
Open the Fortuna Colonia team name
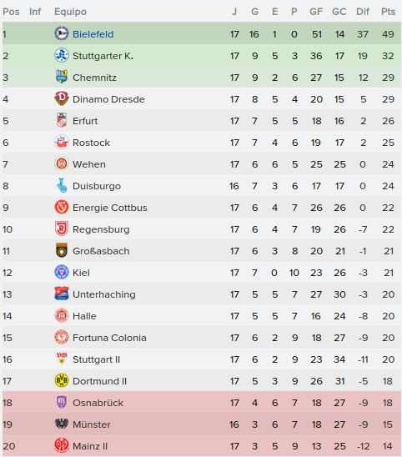(109, 338)
